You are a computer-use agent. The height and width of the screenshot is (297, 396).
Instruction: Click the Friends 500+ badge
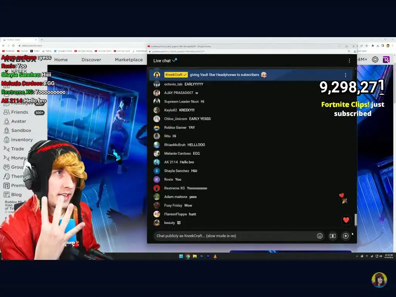click(x=39, y=113)
